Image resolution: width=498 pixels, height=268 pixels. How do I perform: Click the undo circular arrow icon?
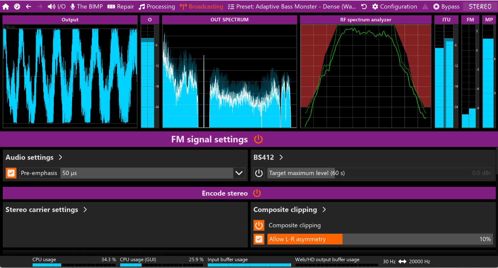click(x=364, y=7)
